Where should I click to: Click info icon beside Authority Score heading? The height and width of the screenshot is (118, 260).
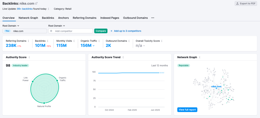[29, 57]
